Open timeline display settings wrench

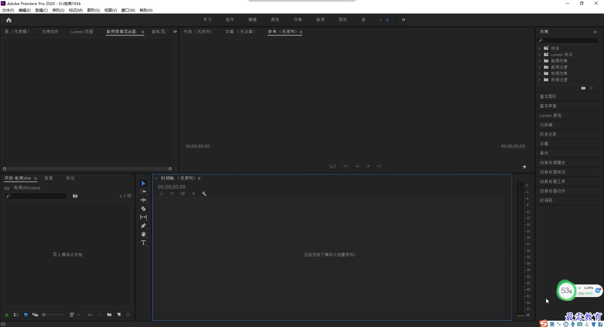[204, 194]
